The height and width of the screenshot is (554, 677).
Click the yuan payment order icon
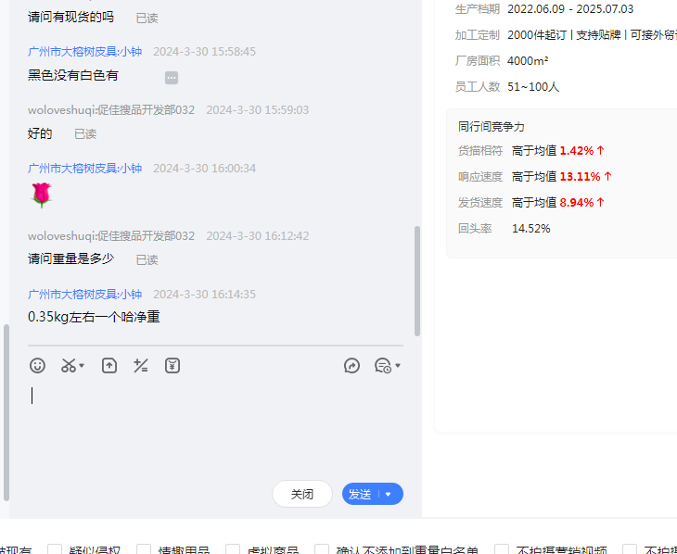172,366
